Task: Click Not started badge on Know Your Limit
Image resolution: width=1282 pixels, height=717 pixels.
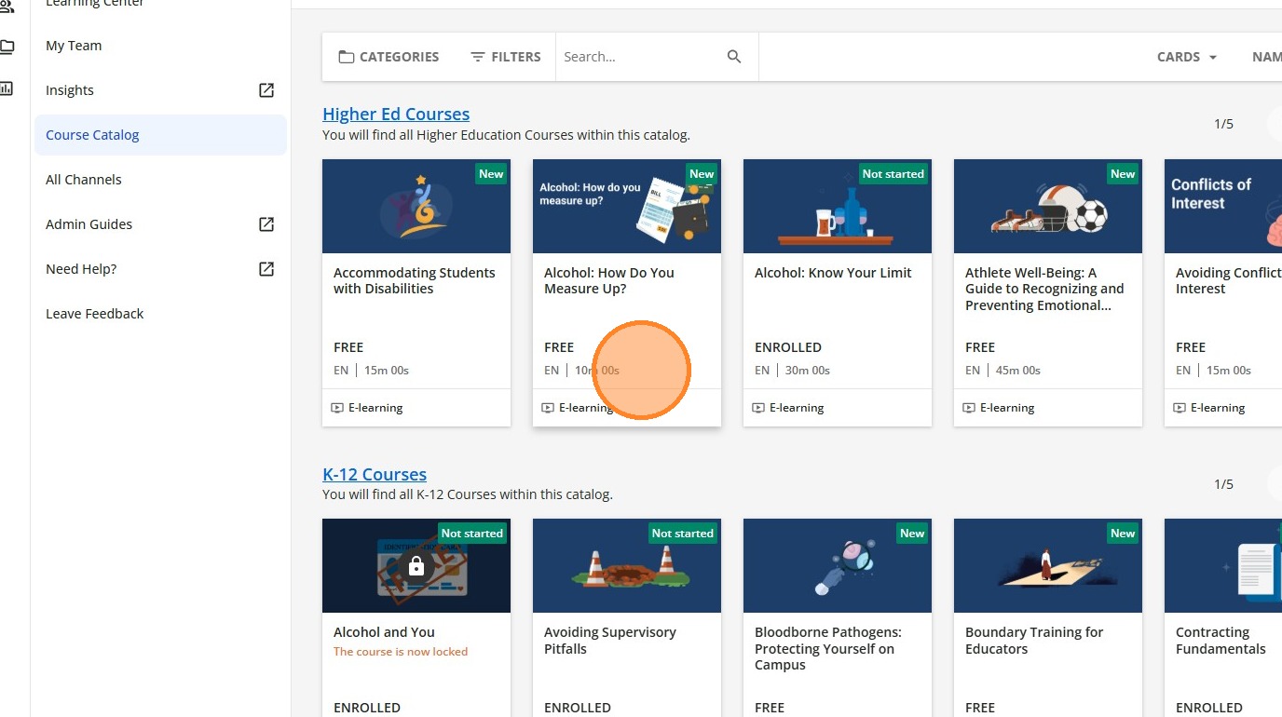Action: (893, 174)
